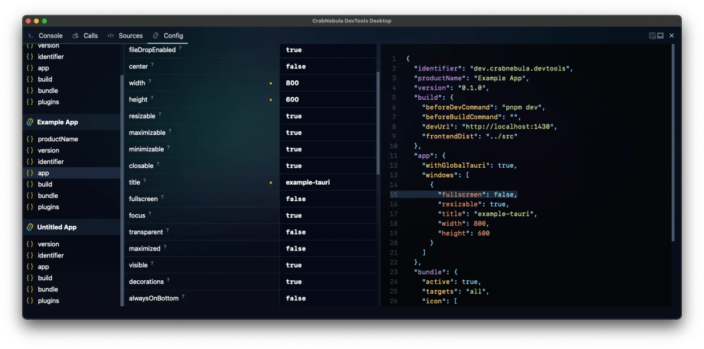The width and height of the screenshot is (704, 349).
Task: Select the Example App config header
Action: (x=72, y=122)
